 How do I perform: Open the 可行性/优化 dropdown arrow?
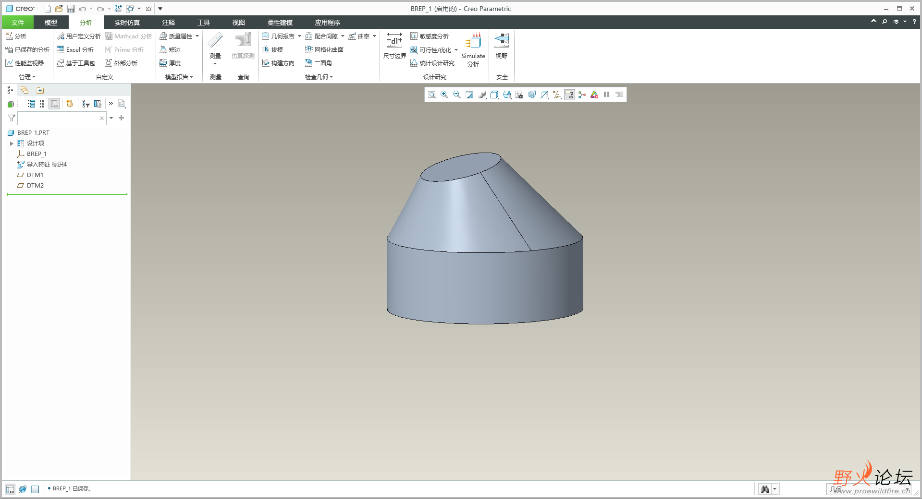[x=456, y=50]
